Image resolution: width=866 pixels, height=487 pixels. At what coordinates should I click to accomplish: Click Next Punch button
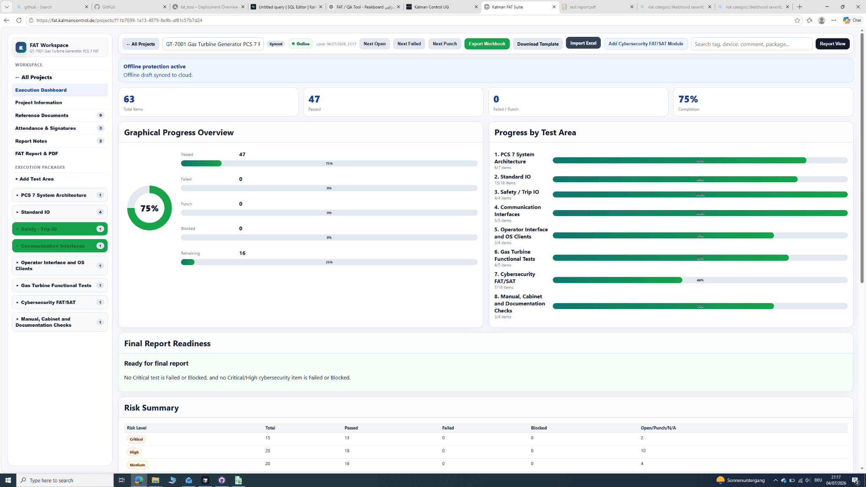point(444,44)
